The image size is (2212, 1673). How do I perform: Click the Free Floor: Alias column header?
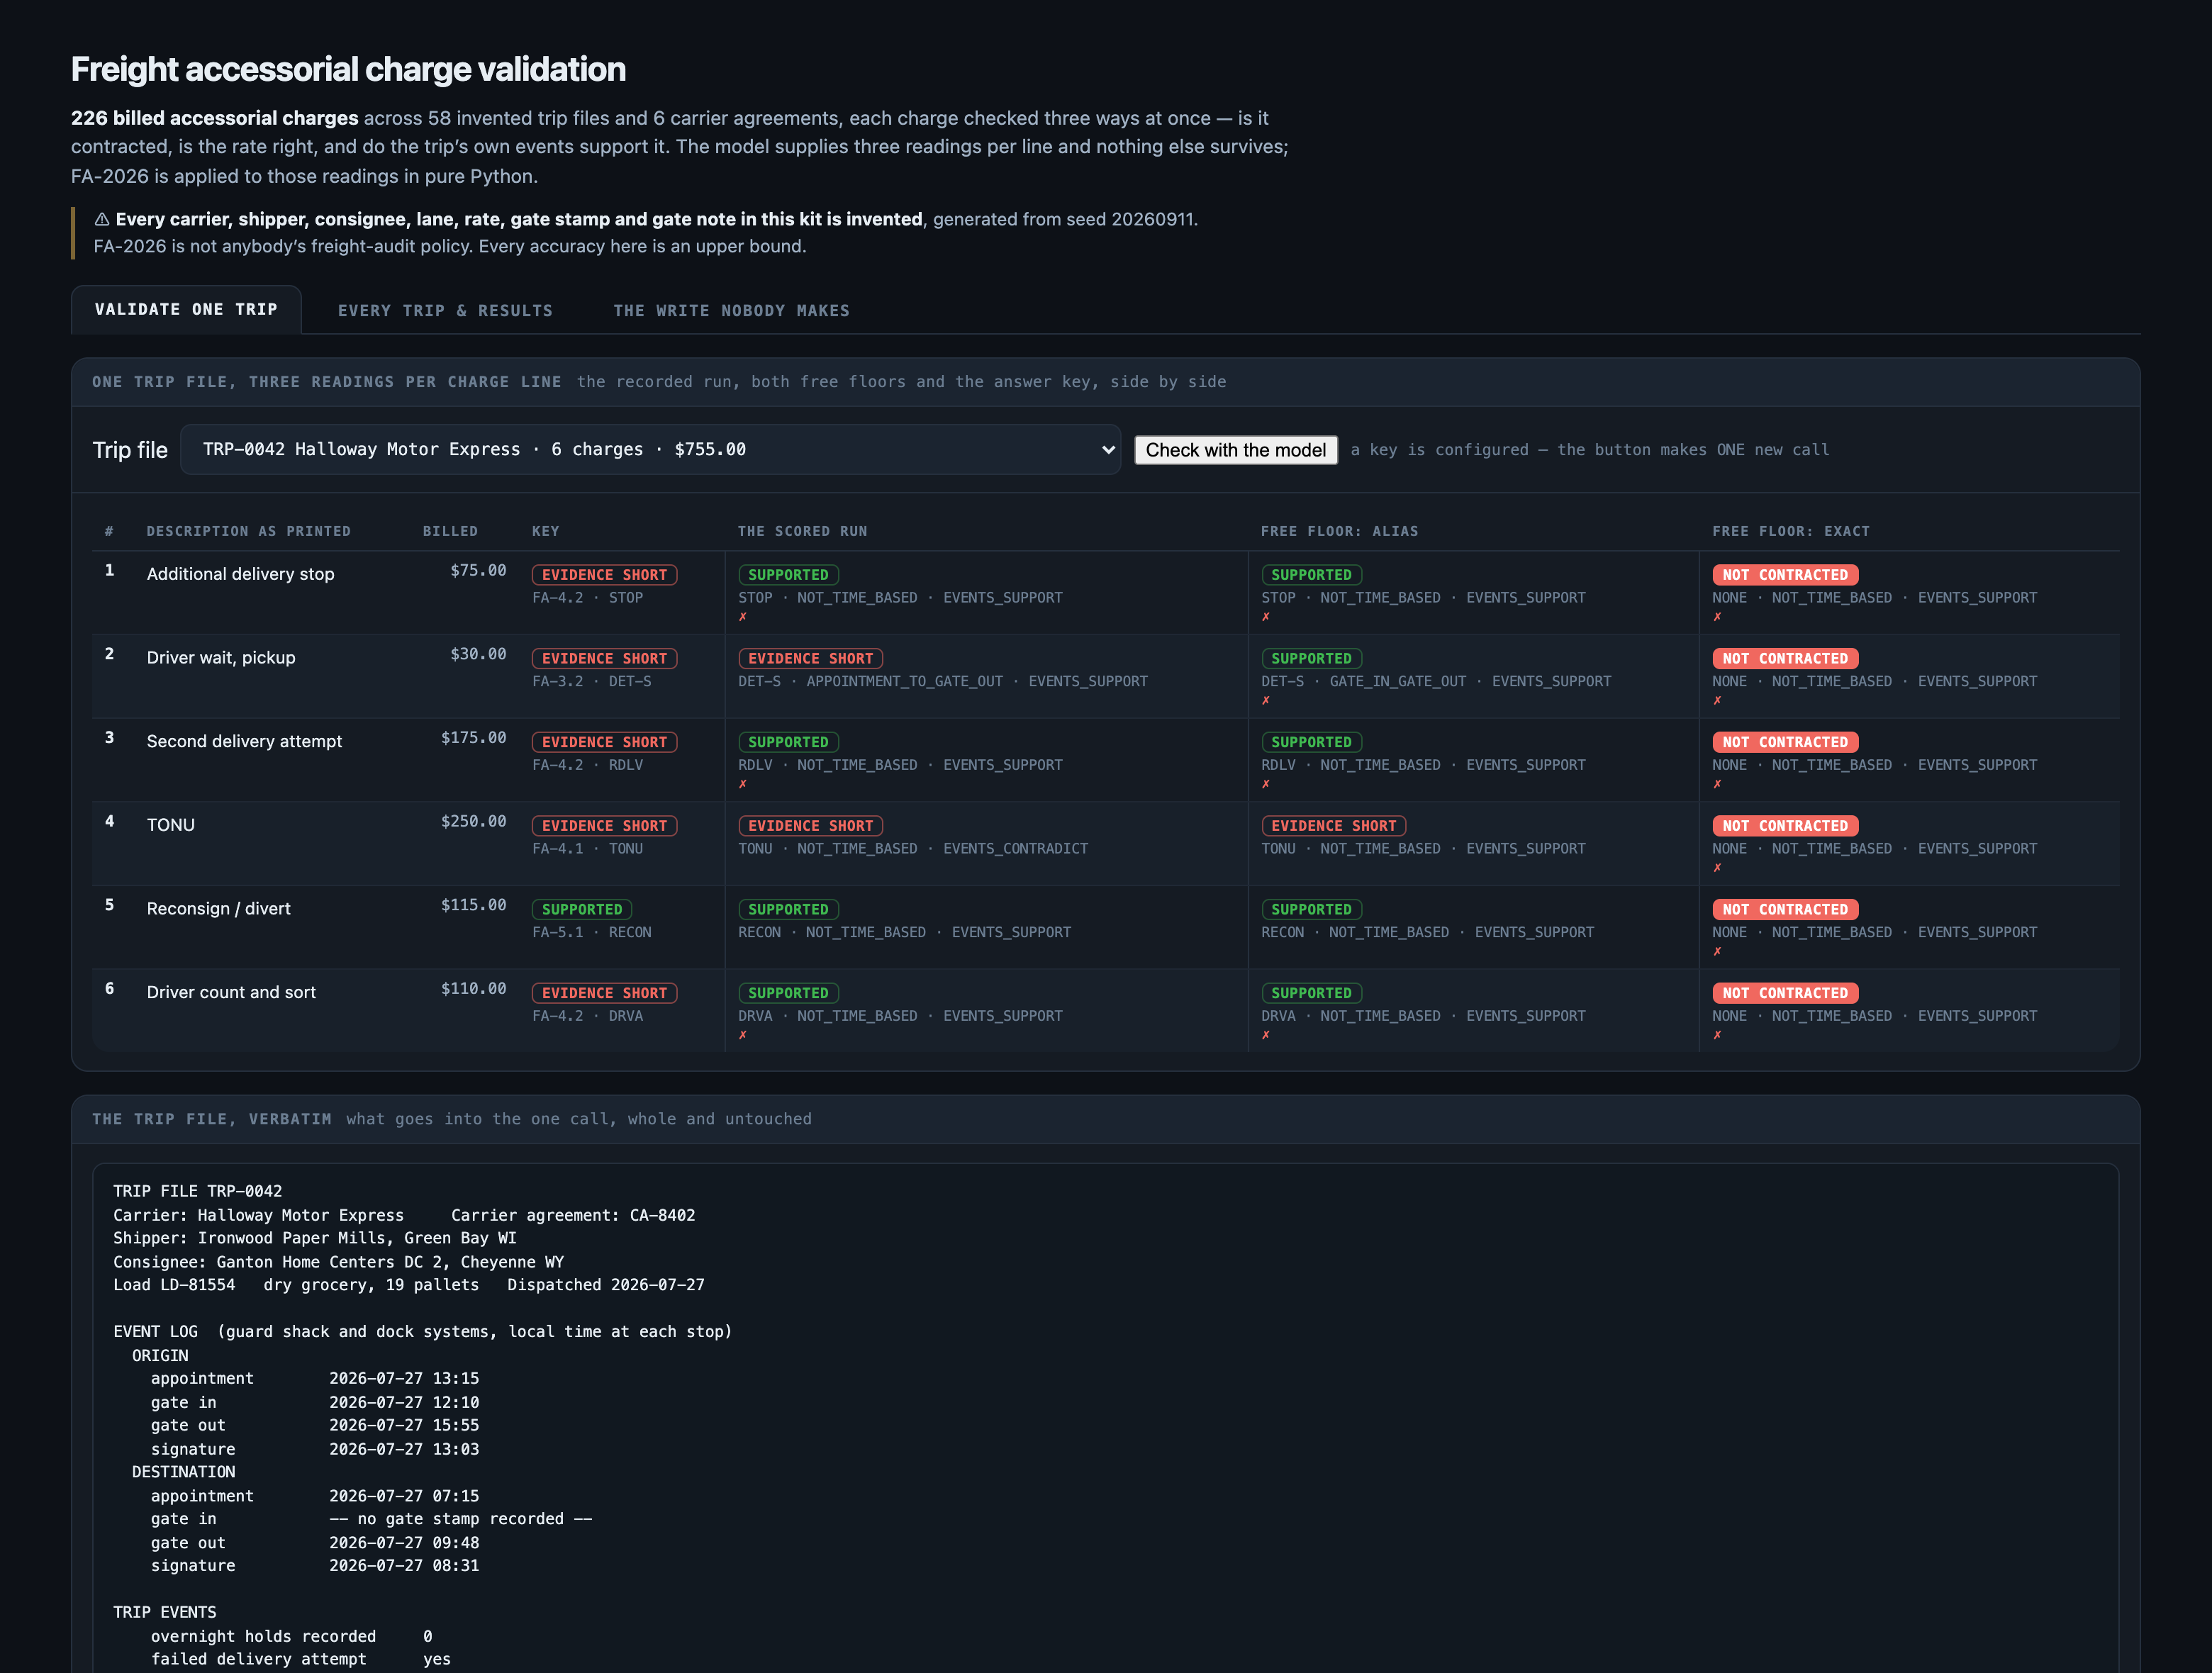(x=1339, y=531)
